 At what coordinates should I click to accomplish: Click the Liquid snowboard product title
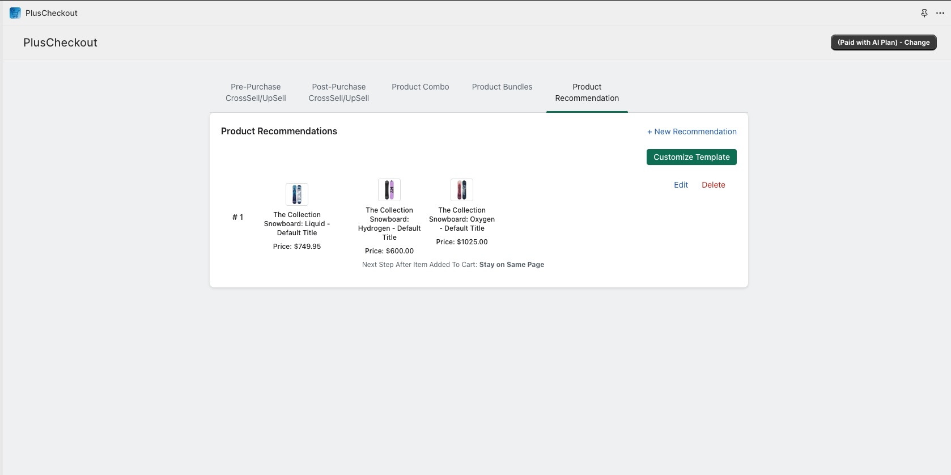coord(297,224)
